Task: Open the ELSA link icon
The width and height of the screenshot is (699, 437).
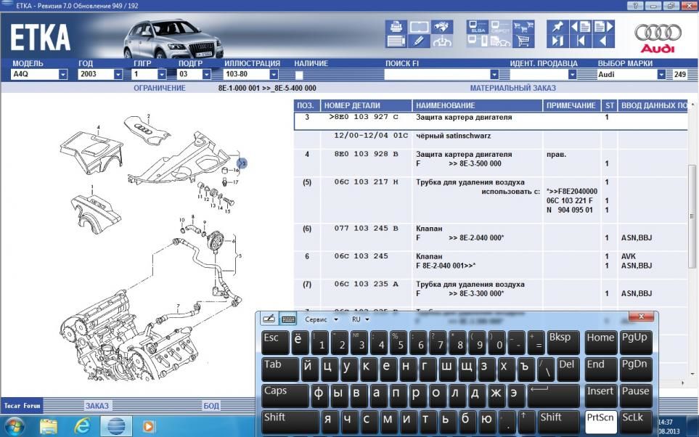Action: click(x=478, y=27)
